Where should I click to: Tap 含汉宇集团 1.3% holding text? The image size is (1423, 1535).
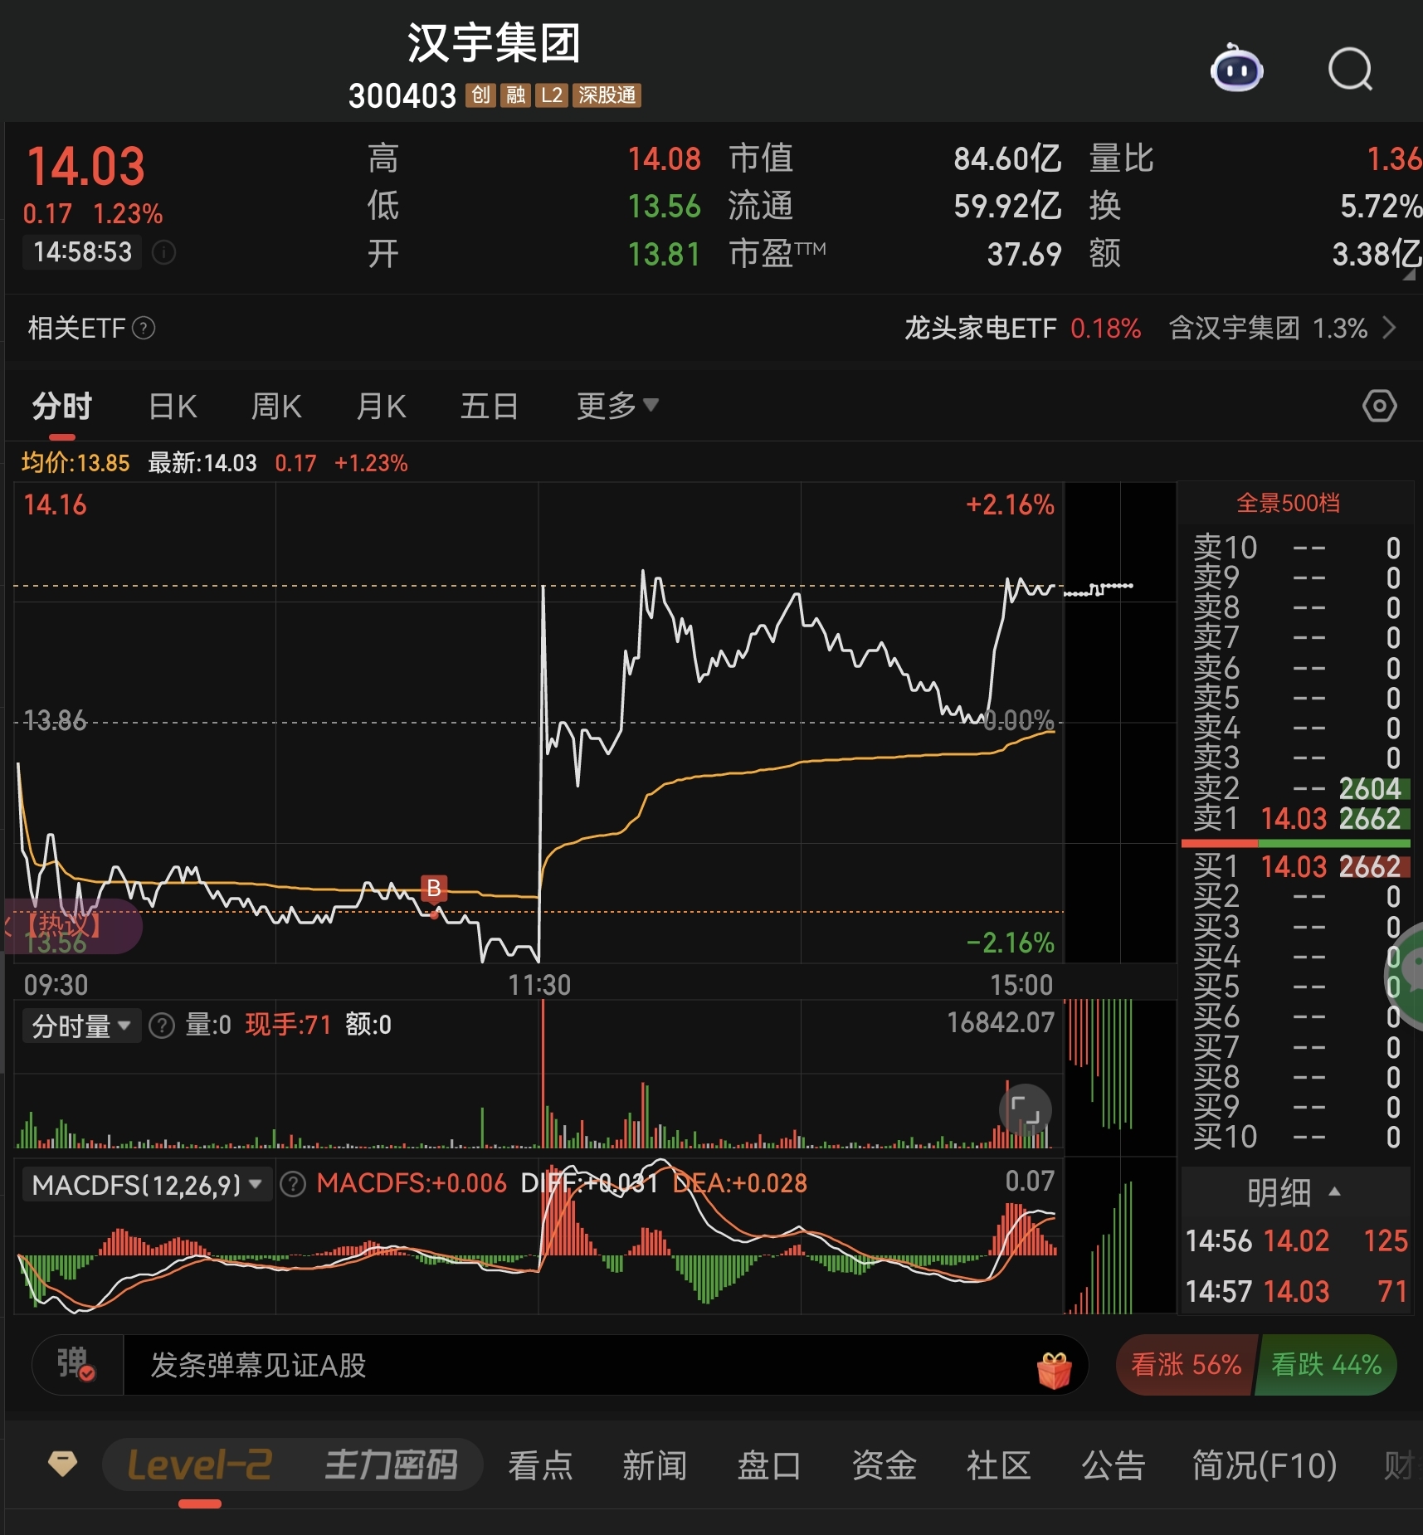(1268, 329)
